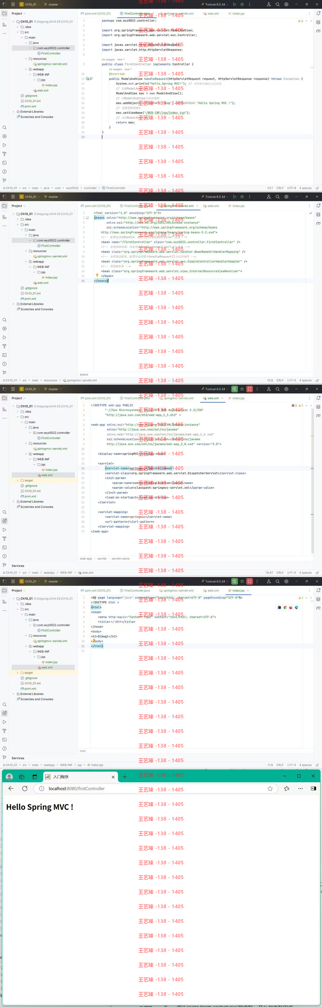Click browser address bar localhost:8080/firstController
Image resolution: width=322 pixels, height=1007 pixels.
[156, 788]
